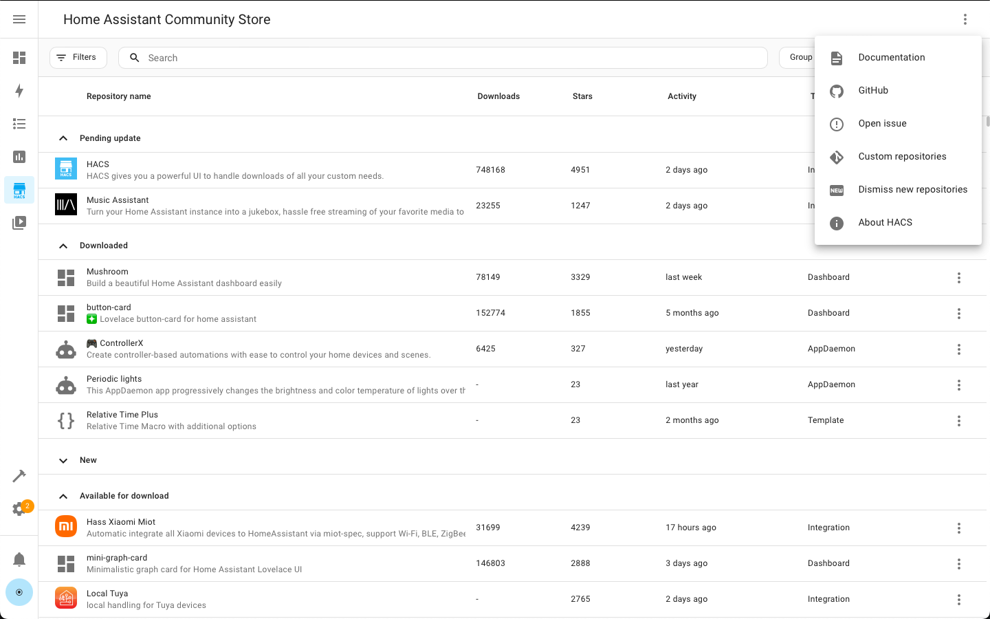This screenshot has height=619, width=990.
Task: Click the 17 hours ago activity cell
Action: [x=691, y=528]
